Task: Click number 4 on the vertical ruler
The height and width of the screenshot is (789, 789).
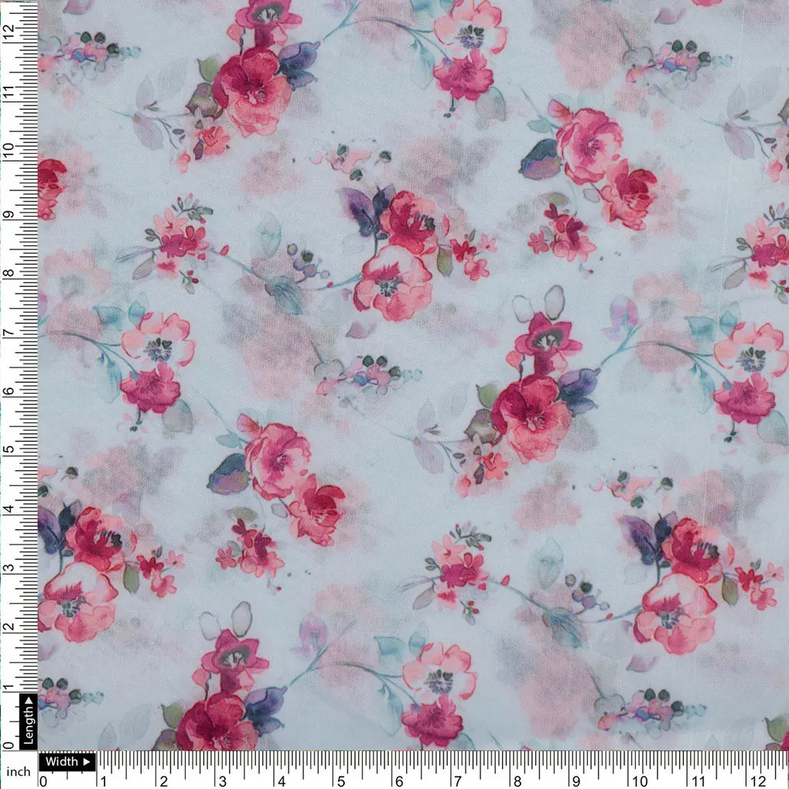Action: 8,509
